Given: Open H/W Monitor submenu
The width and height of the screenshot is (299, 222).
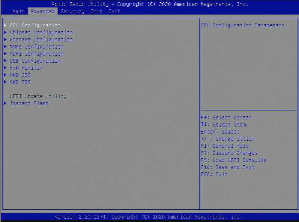Looking at the screenshot, I should 26,68.
